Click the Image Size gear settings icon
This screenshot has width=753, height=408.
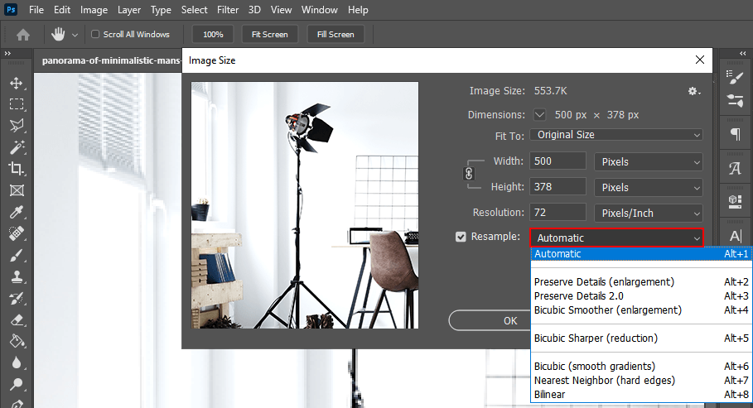click(693, 91)
